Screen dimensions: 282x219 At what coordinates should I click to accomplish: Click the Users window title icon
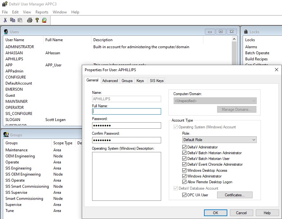coord(6,32)
